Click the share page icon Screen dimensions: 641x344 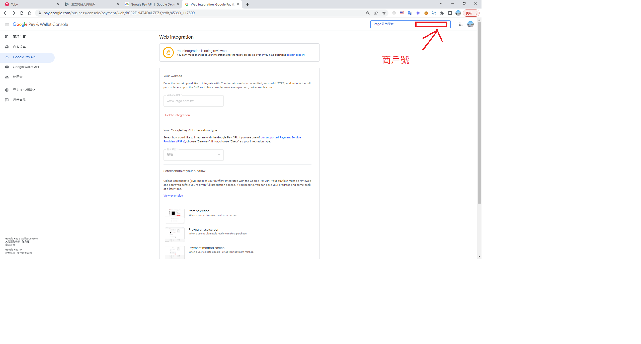click(376, 13)
